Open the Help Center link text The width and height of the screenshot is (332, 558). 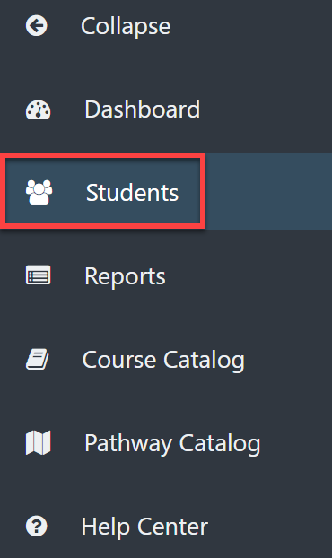[x=144, y=527]
